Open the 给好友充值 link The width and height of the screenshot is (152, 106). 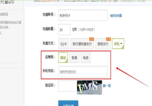[116, 16]
